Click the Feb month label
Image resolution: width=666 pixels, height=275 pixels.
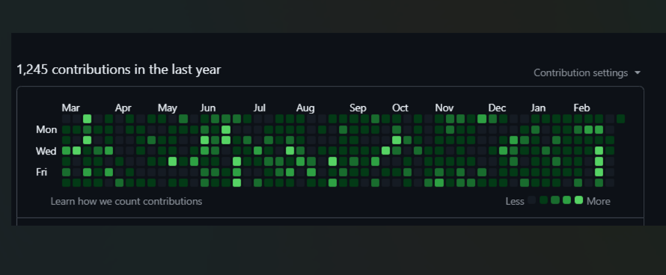click(x=581, y=108)
